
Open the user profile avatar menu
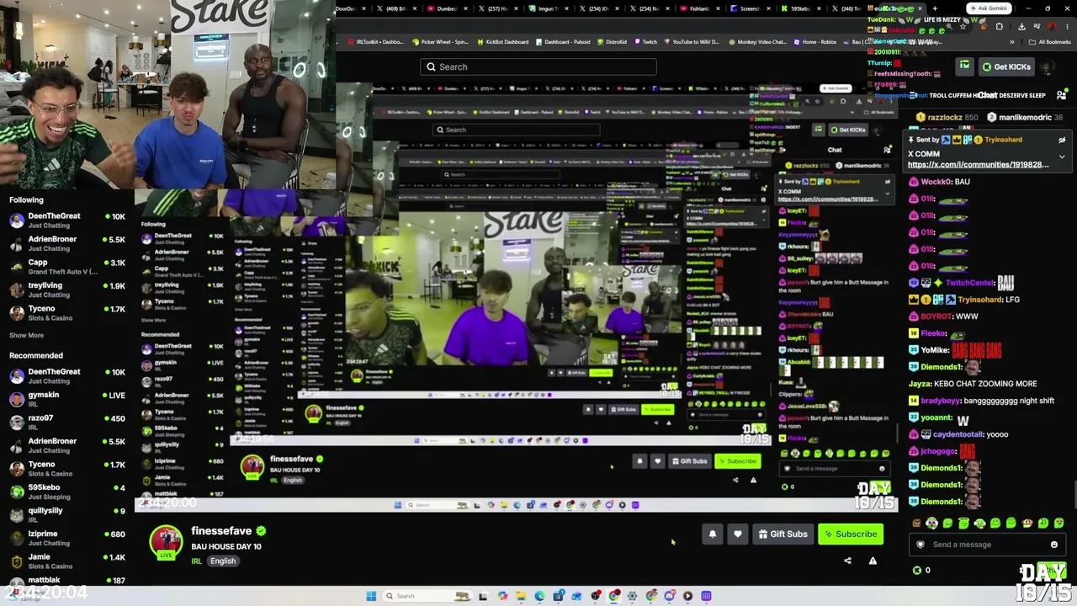(1048, 66)
